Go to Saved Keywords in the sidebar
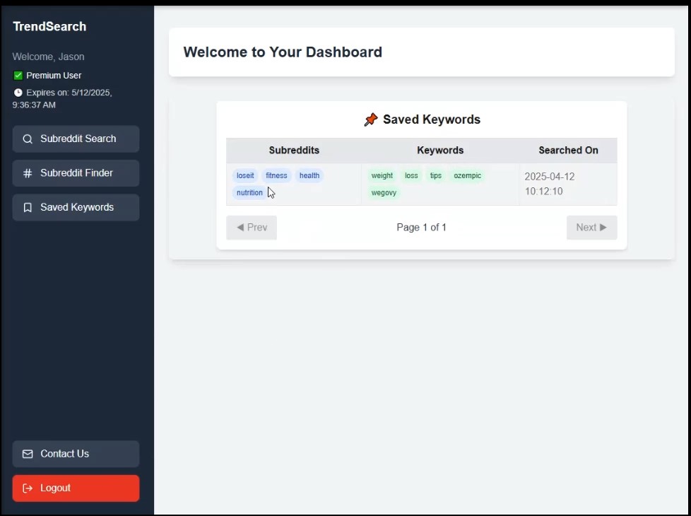 pos(76,208)
